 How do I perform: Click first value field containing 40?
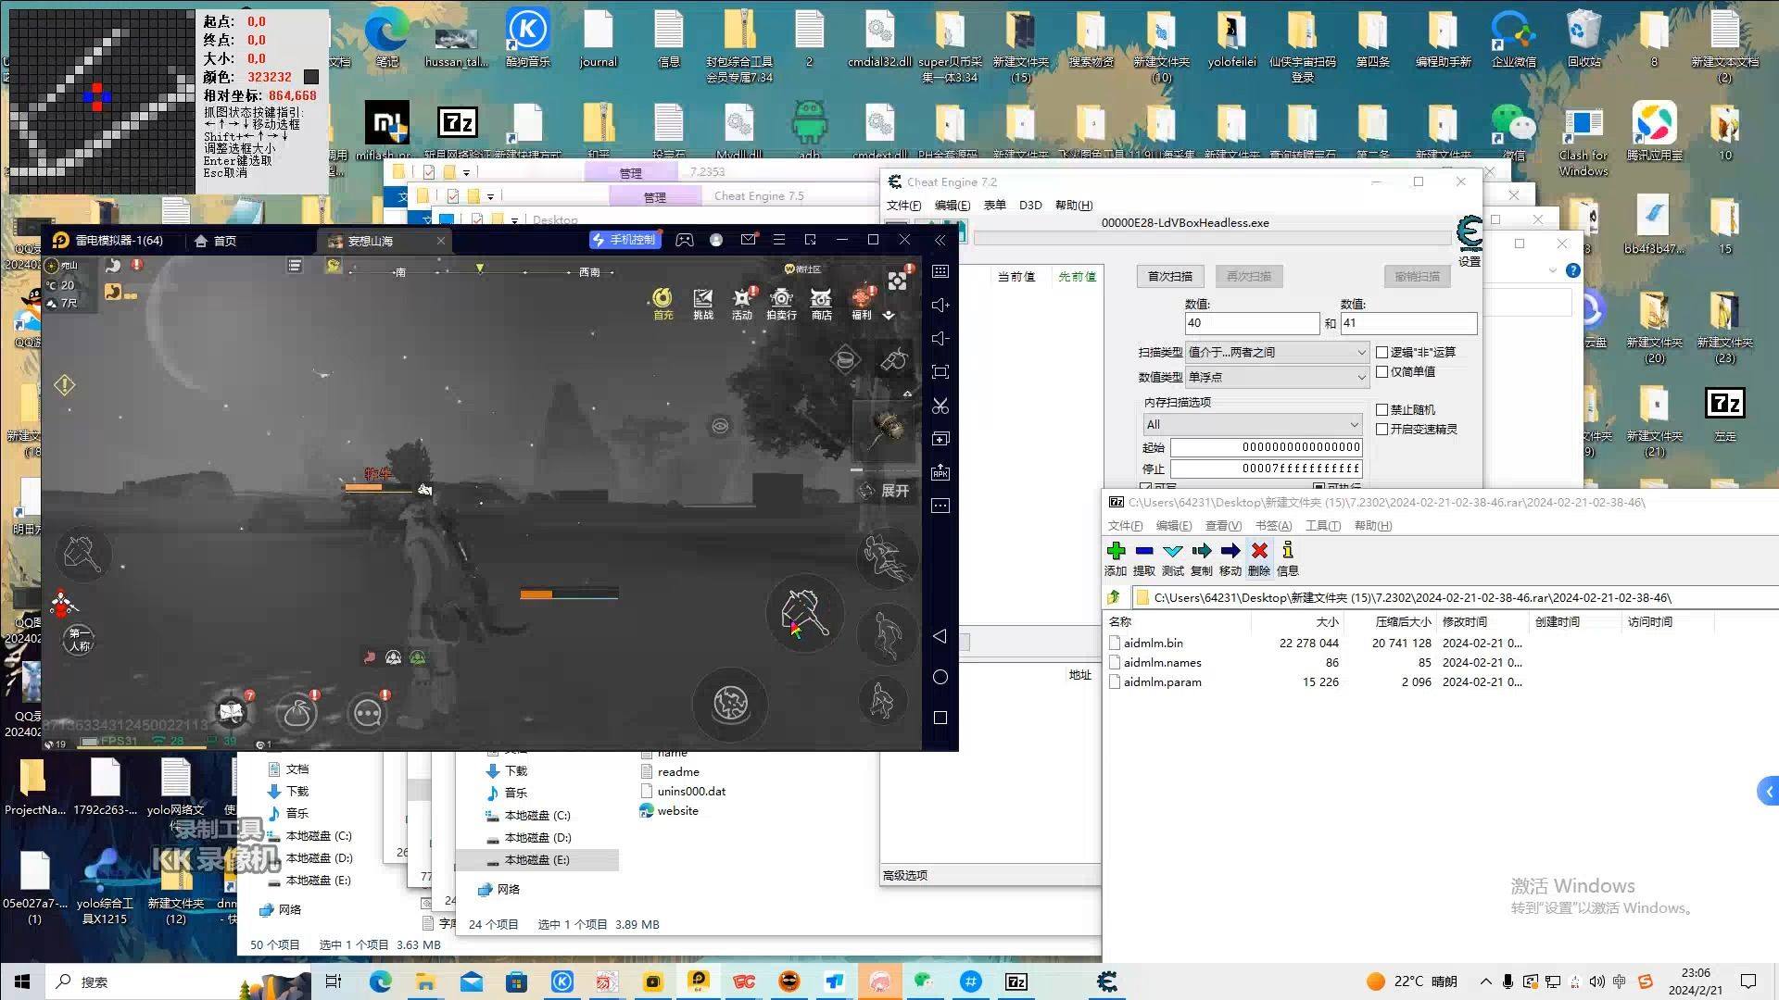[x=1252, y=323]
